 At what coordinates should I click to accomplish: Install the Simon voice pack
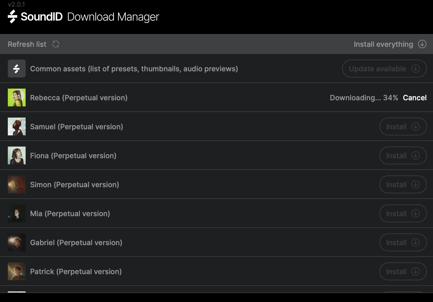(403, 184)
